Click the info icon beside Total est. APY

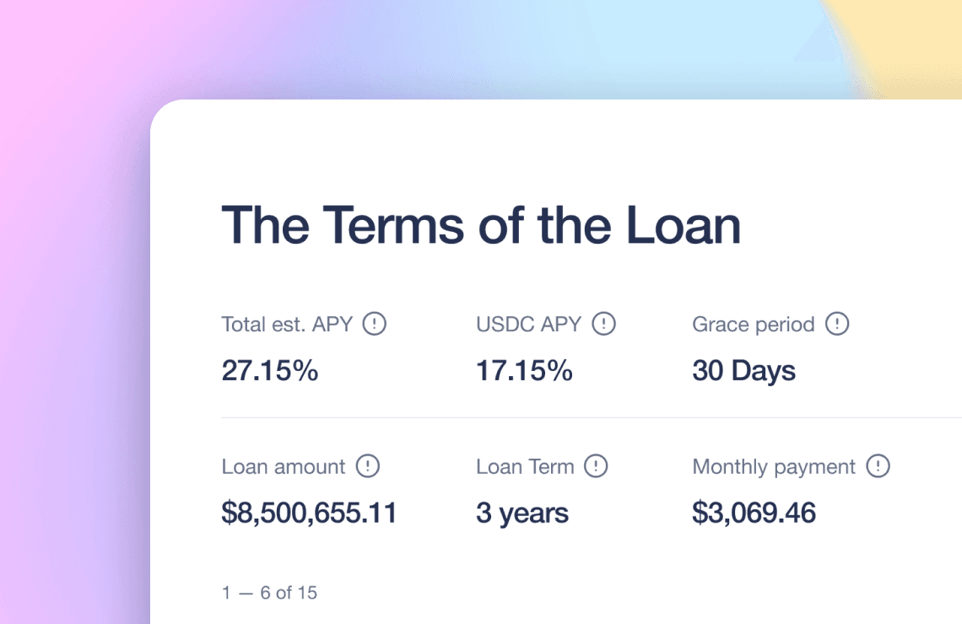(x=374, y=323)
